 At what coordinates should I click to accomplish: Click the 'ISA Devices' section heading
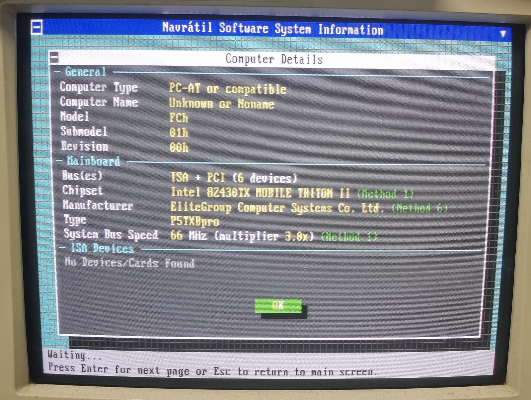102,248
